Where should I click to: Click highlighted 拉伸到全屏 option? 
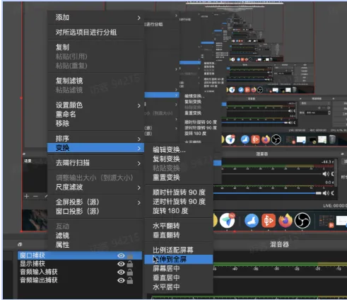click(179, 260)
